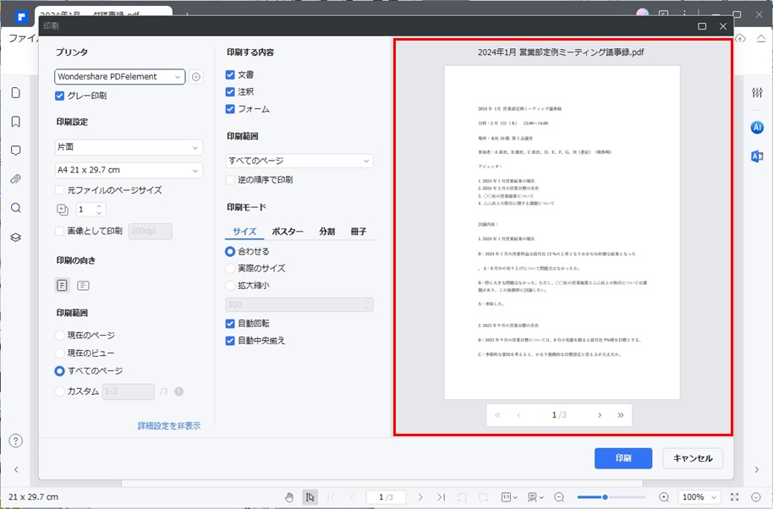This screenshot has height=509, width=773.
Task: Open the comments panel in sidebar
Action: click(16, 151)
